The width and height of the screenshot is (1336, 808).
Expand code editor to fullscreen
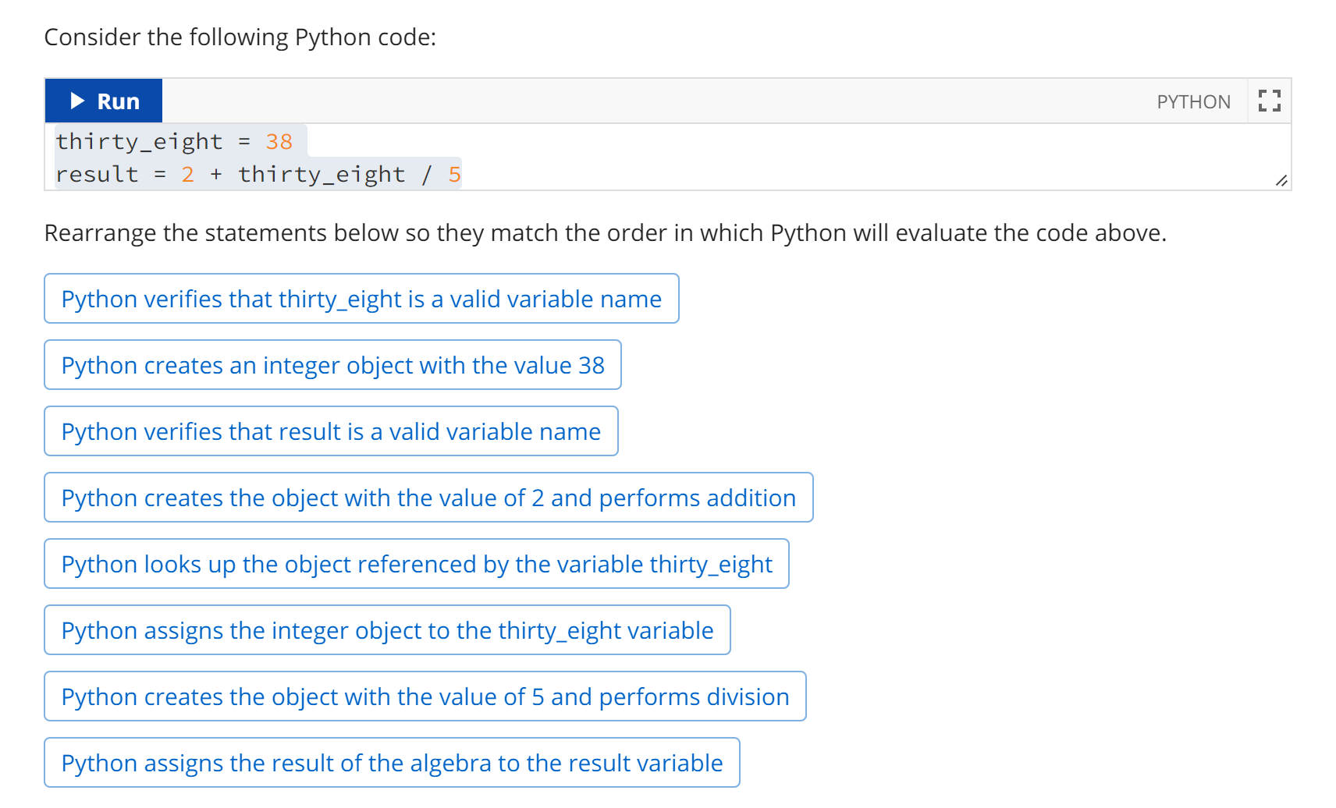(x=1270, y=101)
